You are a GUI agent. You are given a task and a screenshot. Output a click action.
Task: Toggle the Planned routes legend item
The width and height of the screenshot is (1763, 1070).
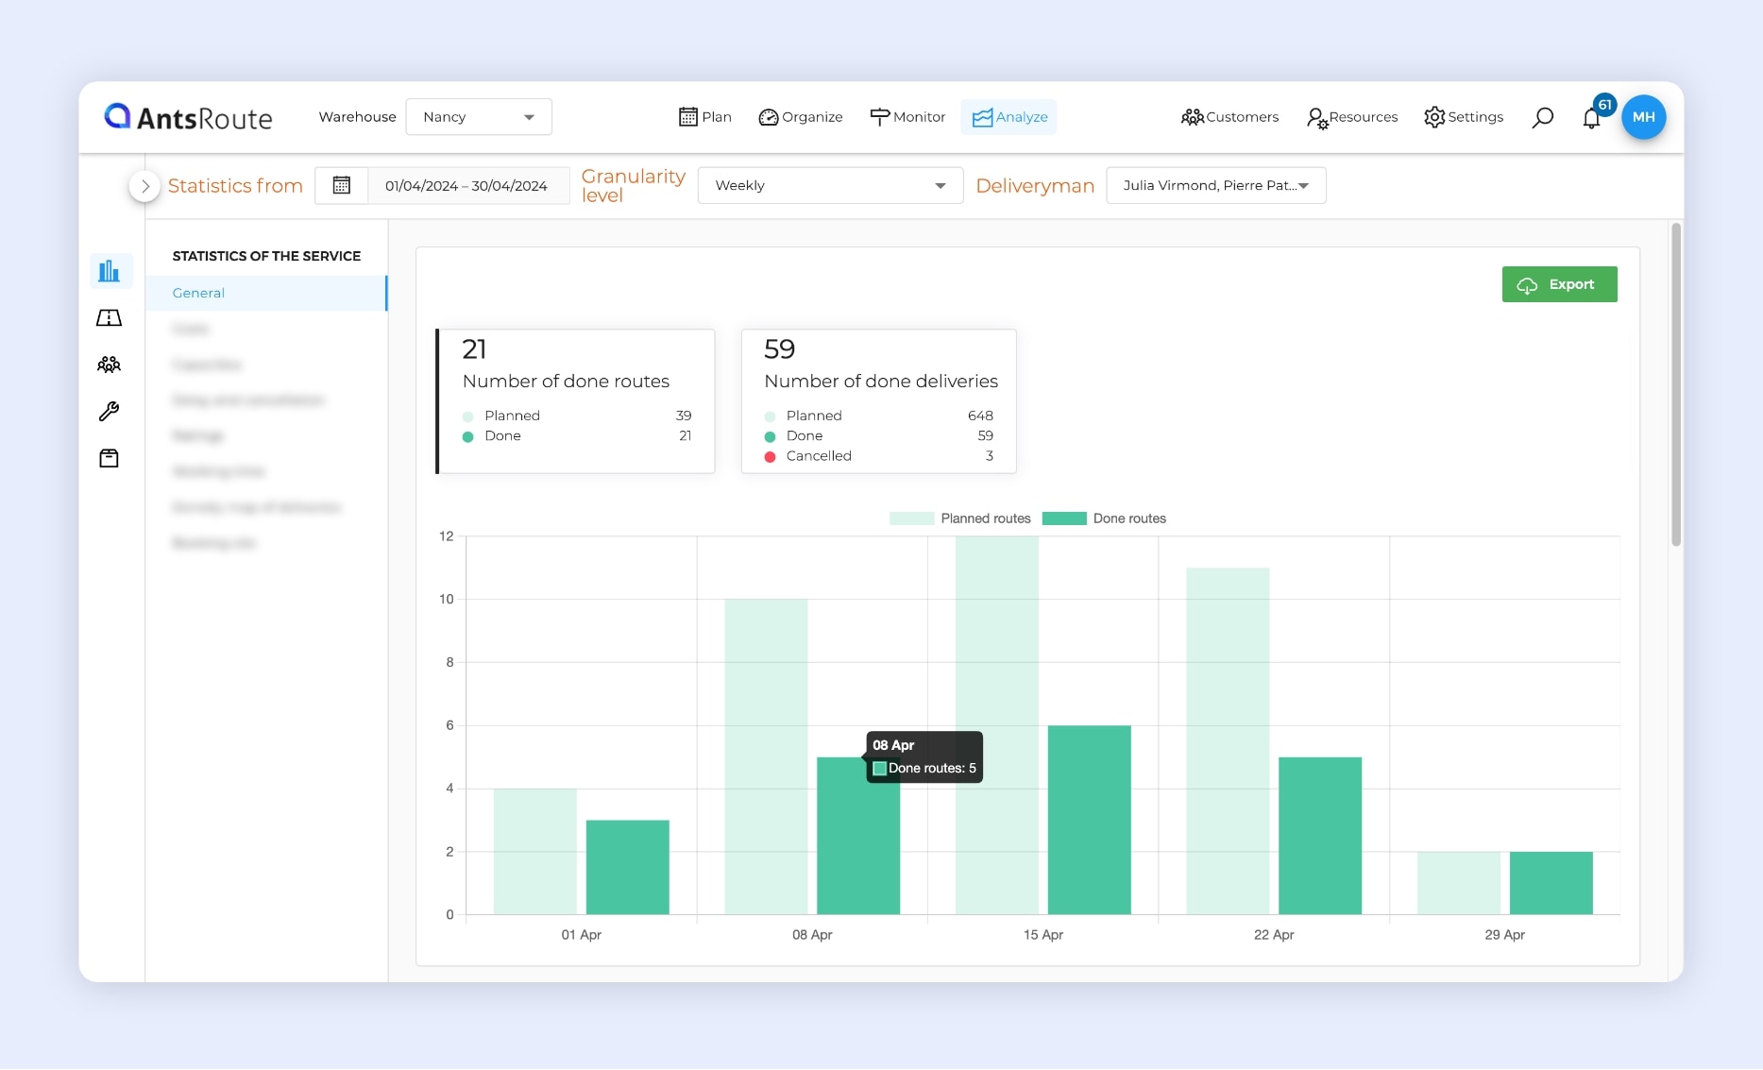(x=960, y=518)
